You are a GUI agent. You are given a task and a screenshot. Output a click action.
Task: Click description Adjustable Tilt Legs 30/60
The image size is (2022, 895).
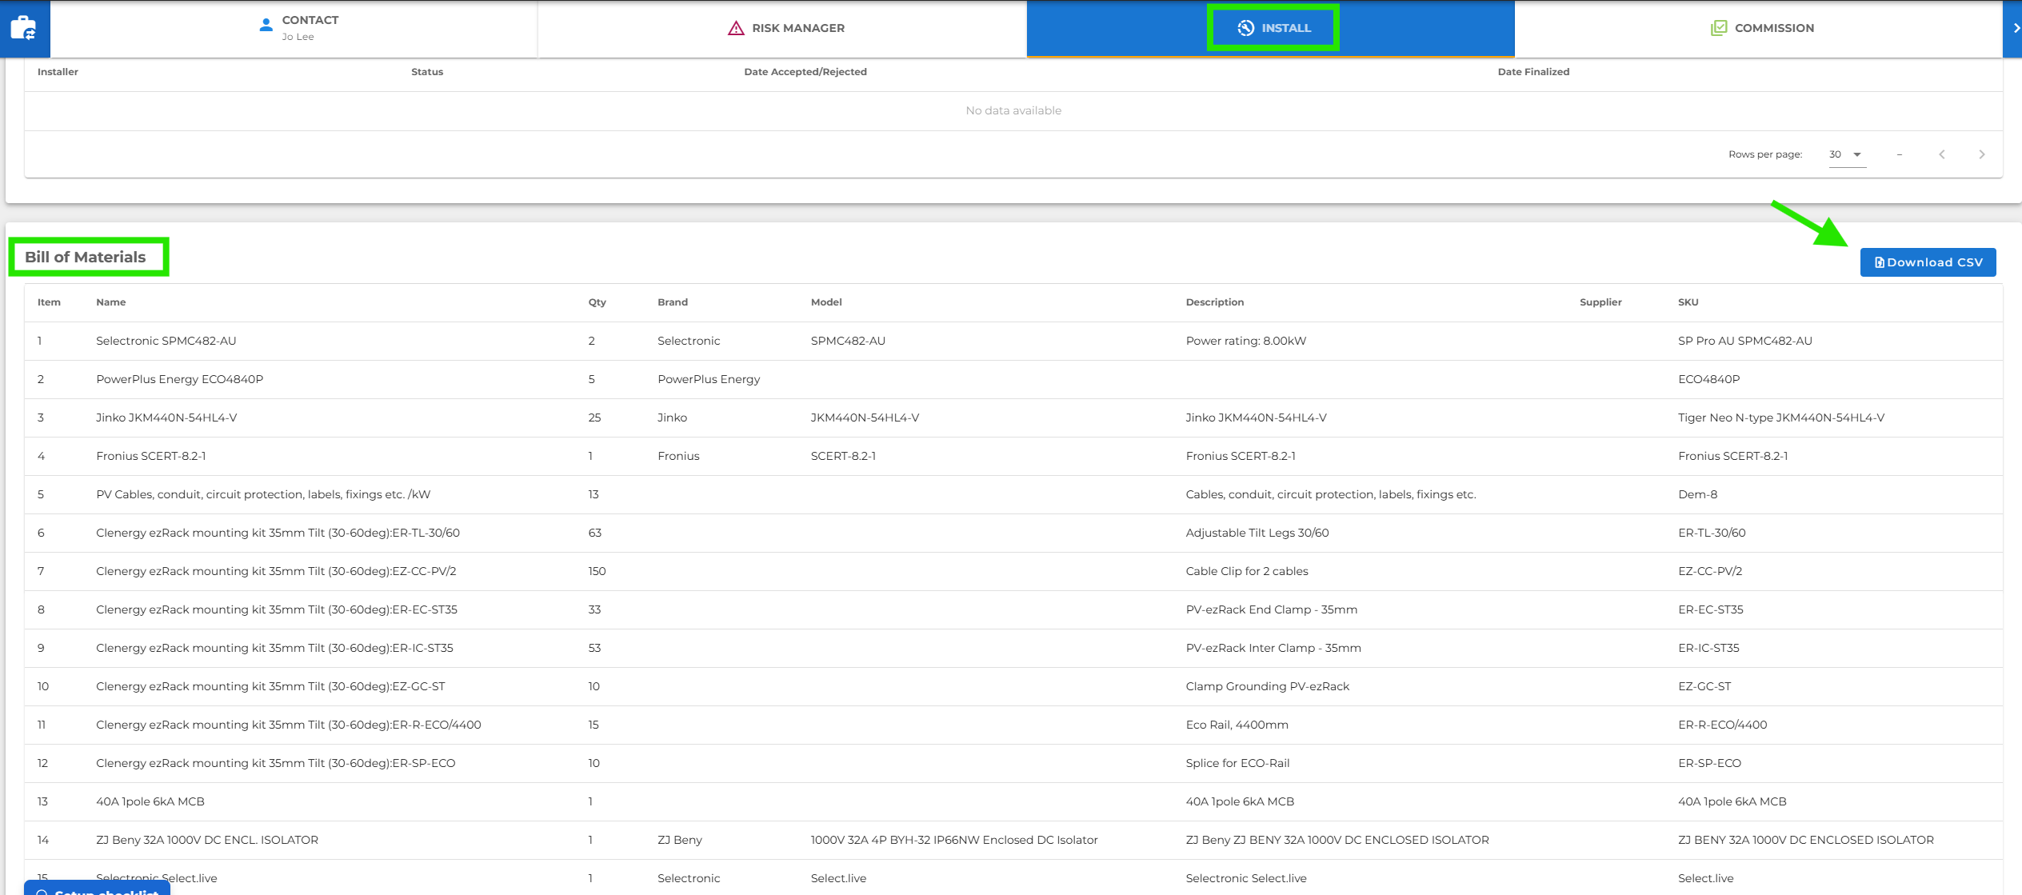point(1257,533)
